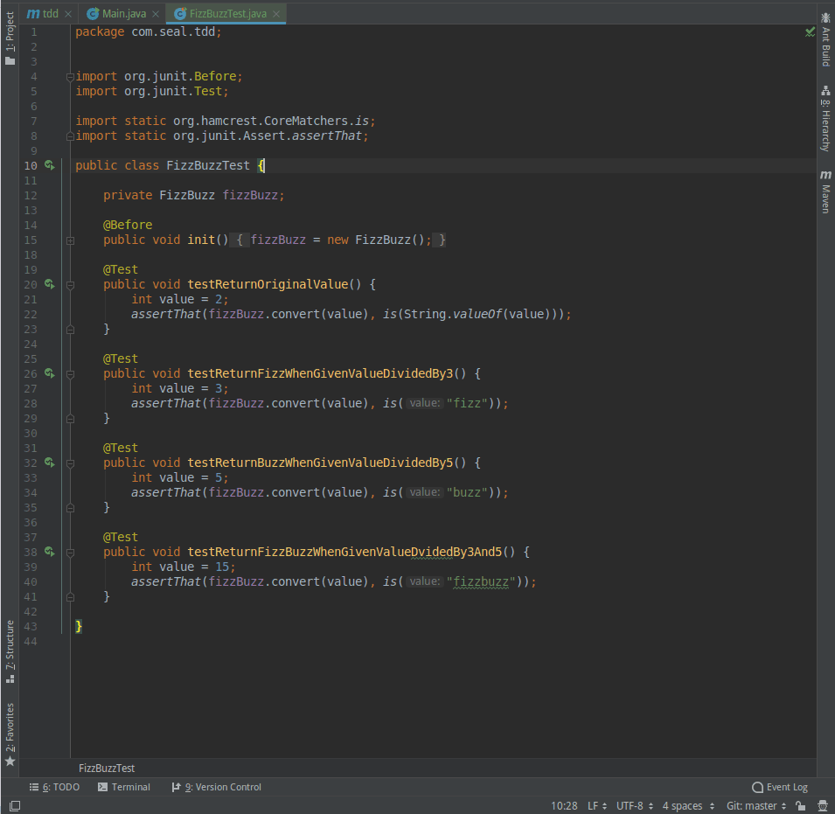Click the "fizz" string on line 28
Viewport: 835px width, 814px height.
467,404
